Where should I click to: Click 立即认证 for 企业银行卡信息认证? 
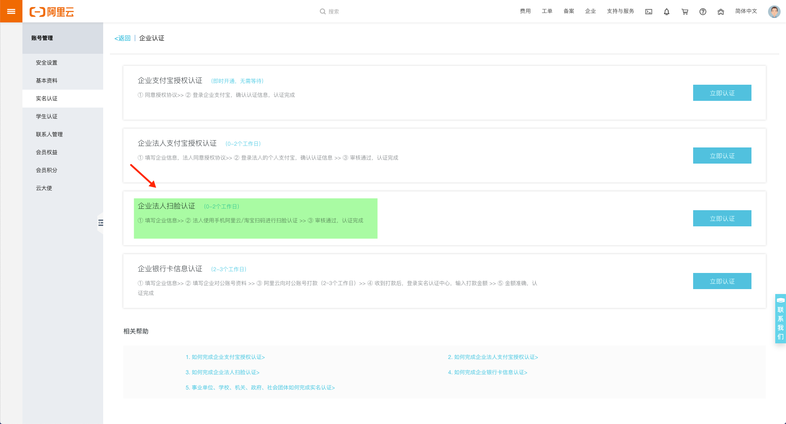pos(722,281)
